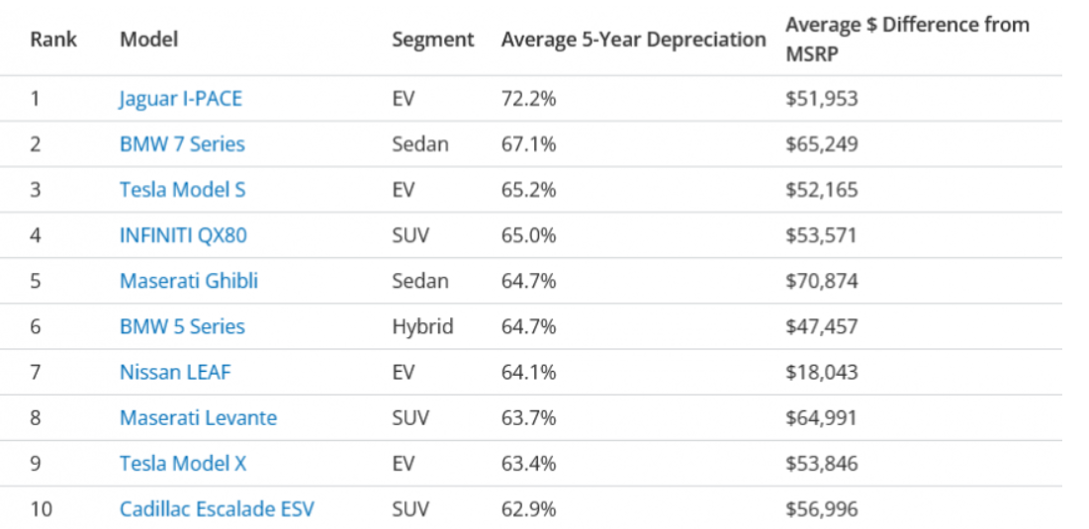The image size is (1089, 529).
Task: Click the $18,043 value cell
Action: click(x=821, y=373)
